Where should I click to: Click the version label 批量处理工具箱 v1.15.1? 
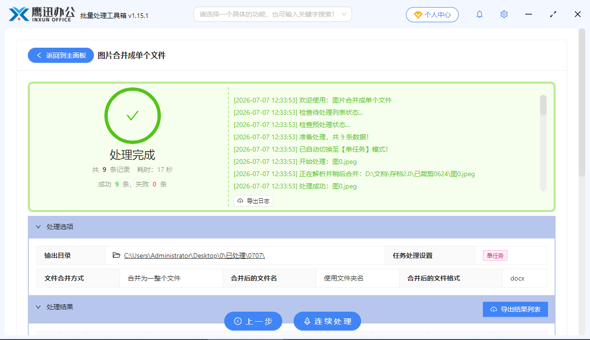coord(114,15)
